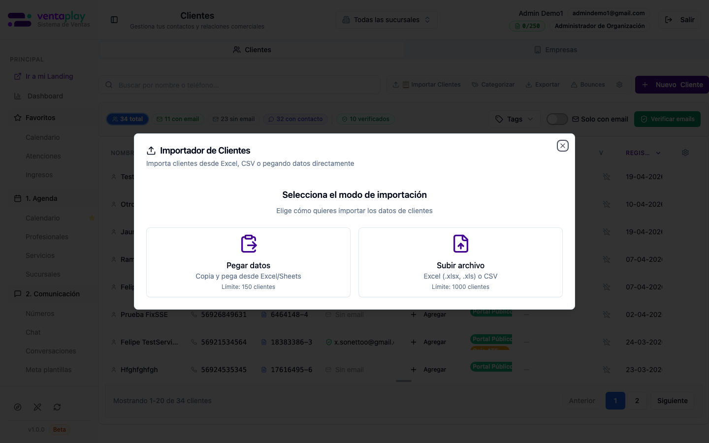Focus the Buscar por nombre o teléfono field
Viewport: 709px width, 443px height.
240,85
